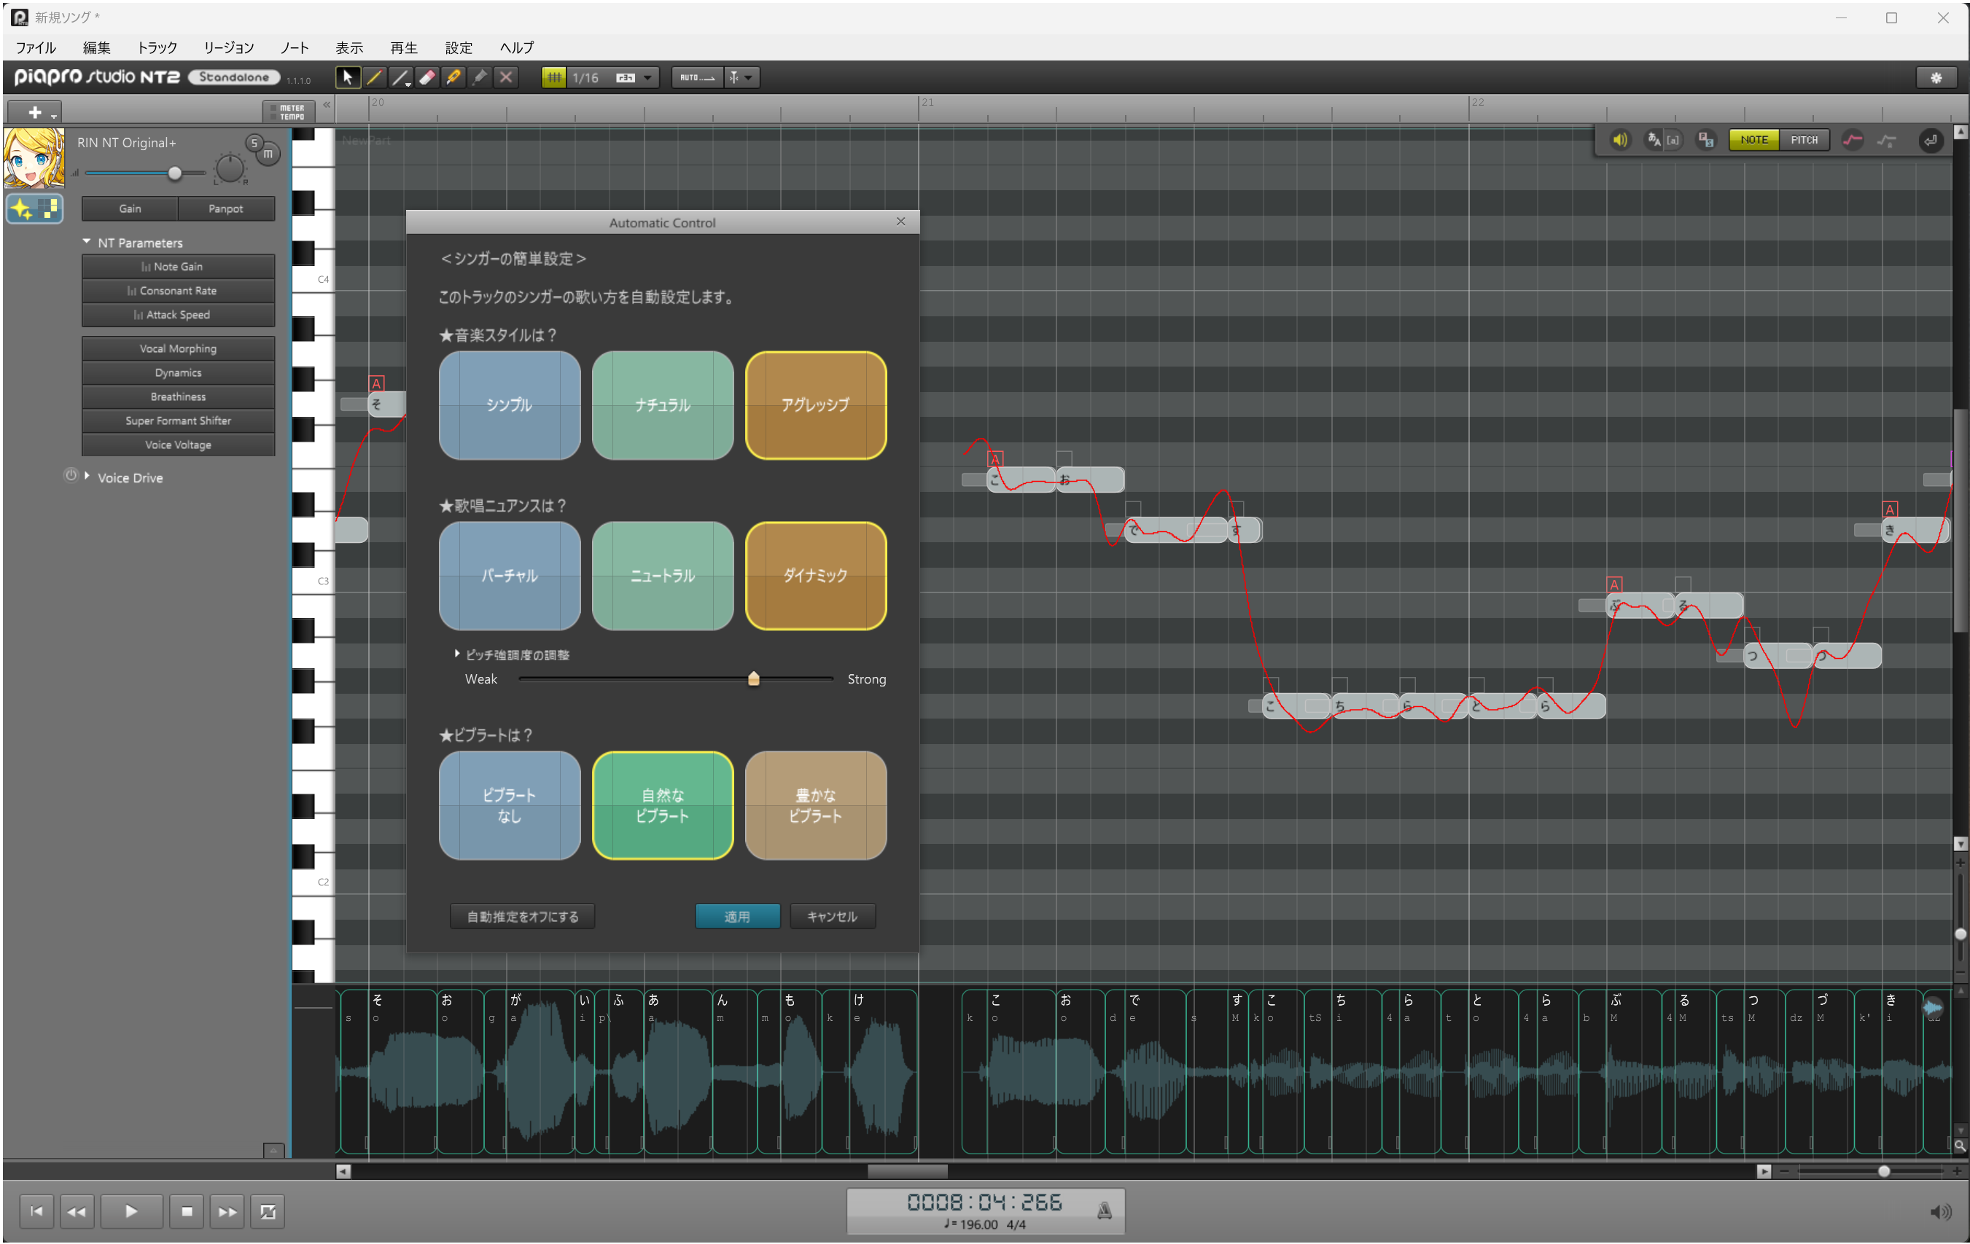Collapse the NT Parameters section

[87, 242]
